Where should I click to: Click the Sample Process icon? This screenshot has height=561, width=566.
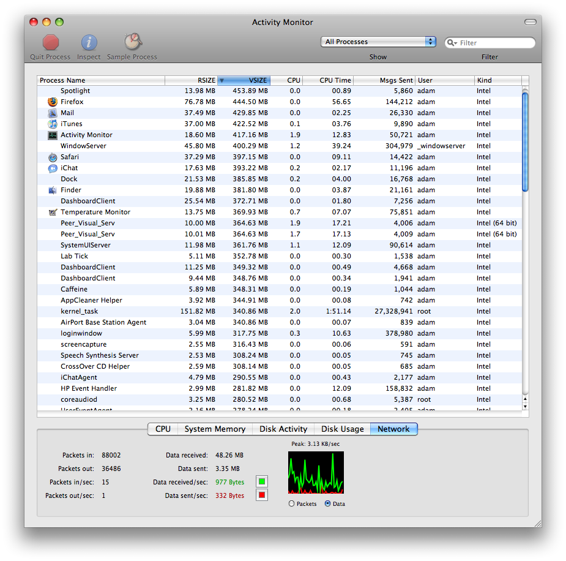pyautogui.click(x=133, y=42)
